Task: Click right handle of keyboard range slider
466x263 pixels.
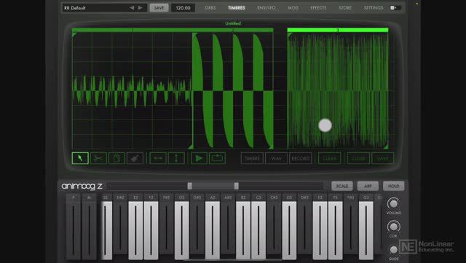Action: [236, 186]
